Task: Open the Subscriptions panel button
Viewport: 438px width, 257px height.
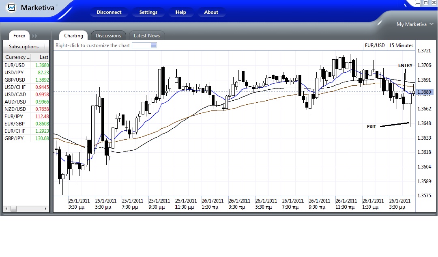Action: (24, 46)
